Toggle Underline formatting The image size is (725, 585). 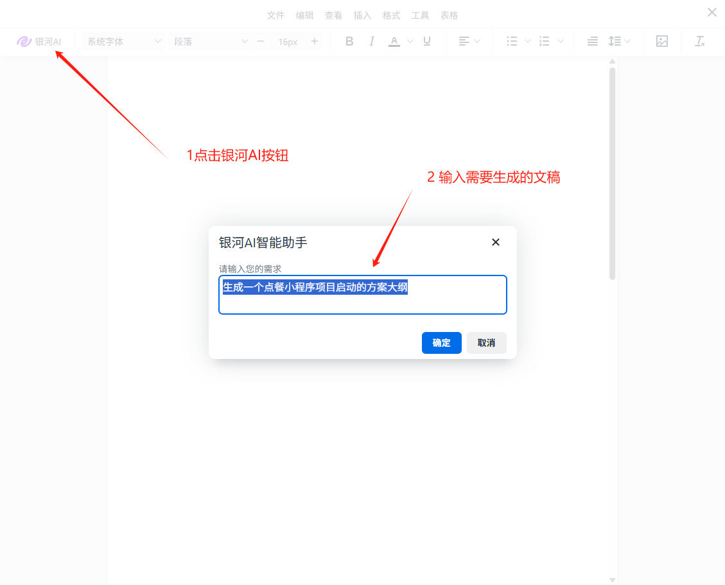(x=427, y=42)
